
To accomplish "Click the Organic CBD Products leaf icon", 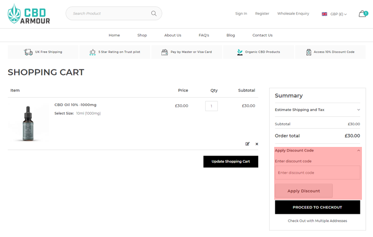I will (x=240, y=52).
